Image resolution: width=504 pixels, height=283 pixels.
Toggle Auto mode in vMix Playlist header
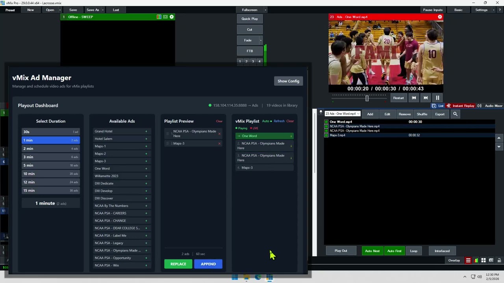(267, 121)
